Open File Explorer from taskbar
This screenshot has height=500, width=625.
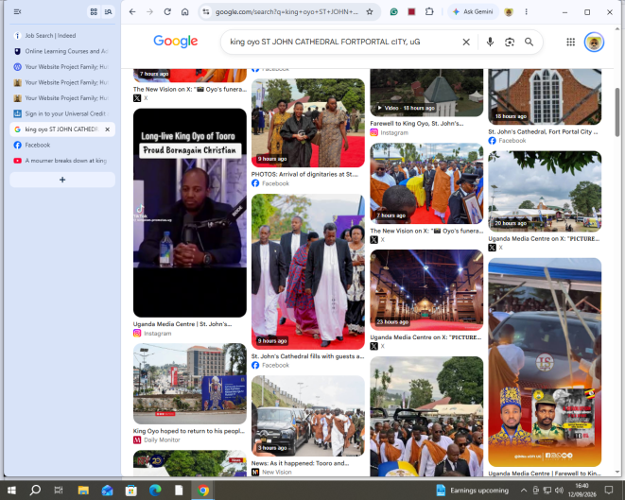[83, 490]
